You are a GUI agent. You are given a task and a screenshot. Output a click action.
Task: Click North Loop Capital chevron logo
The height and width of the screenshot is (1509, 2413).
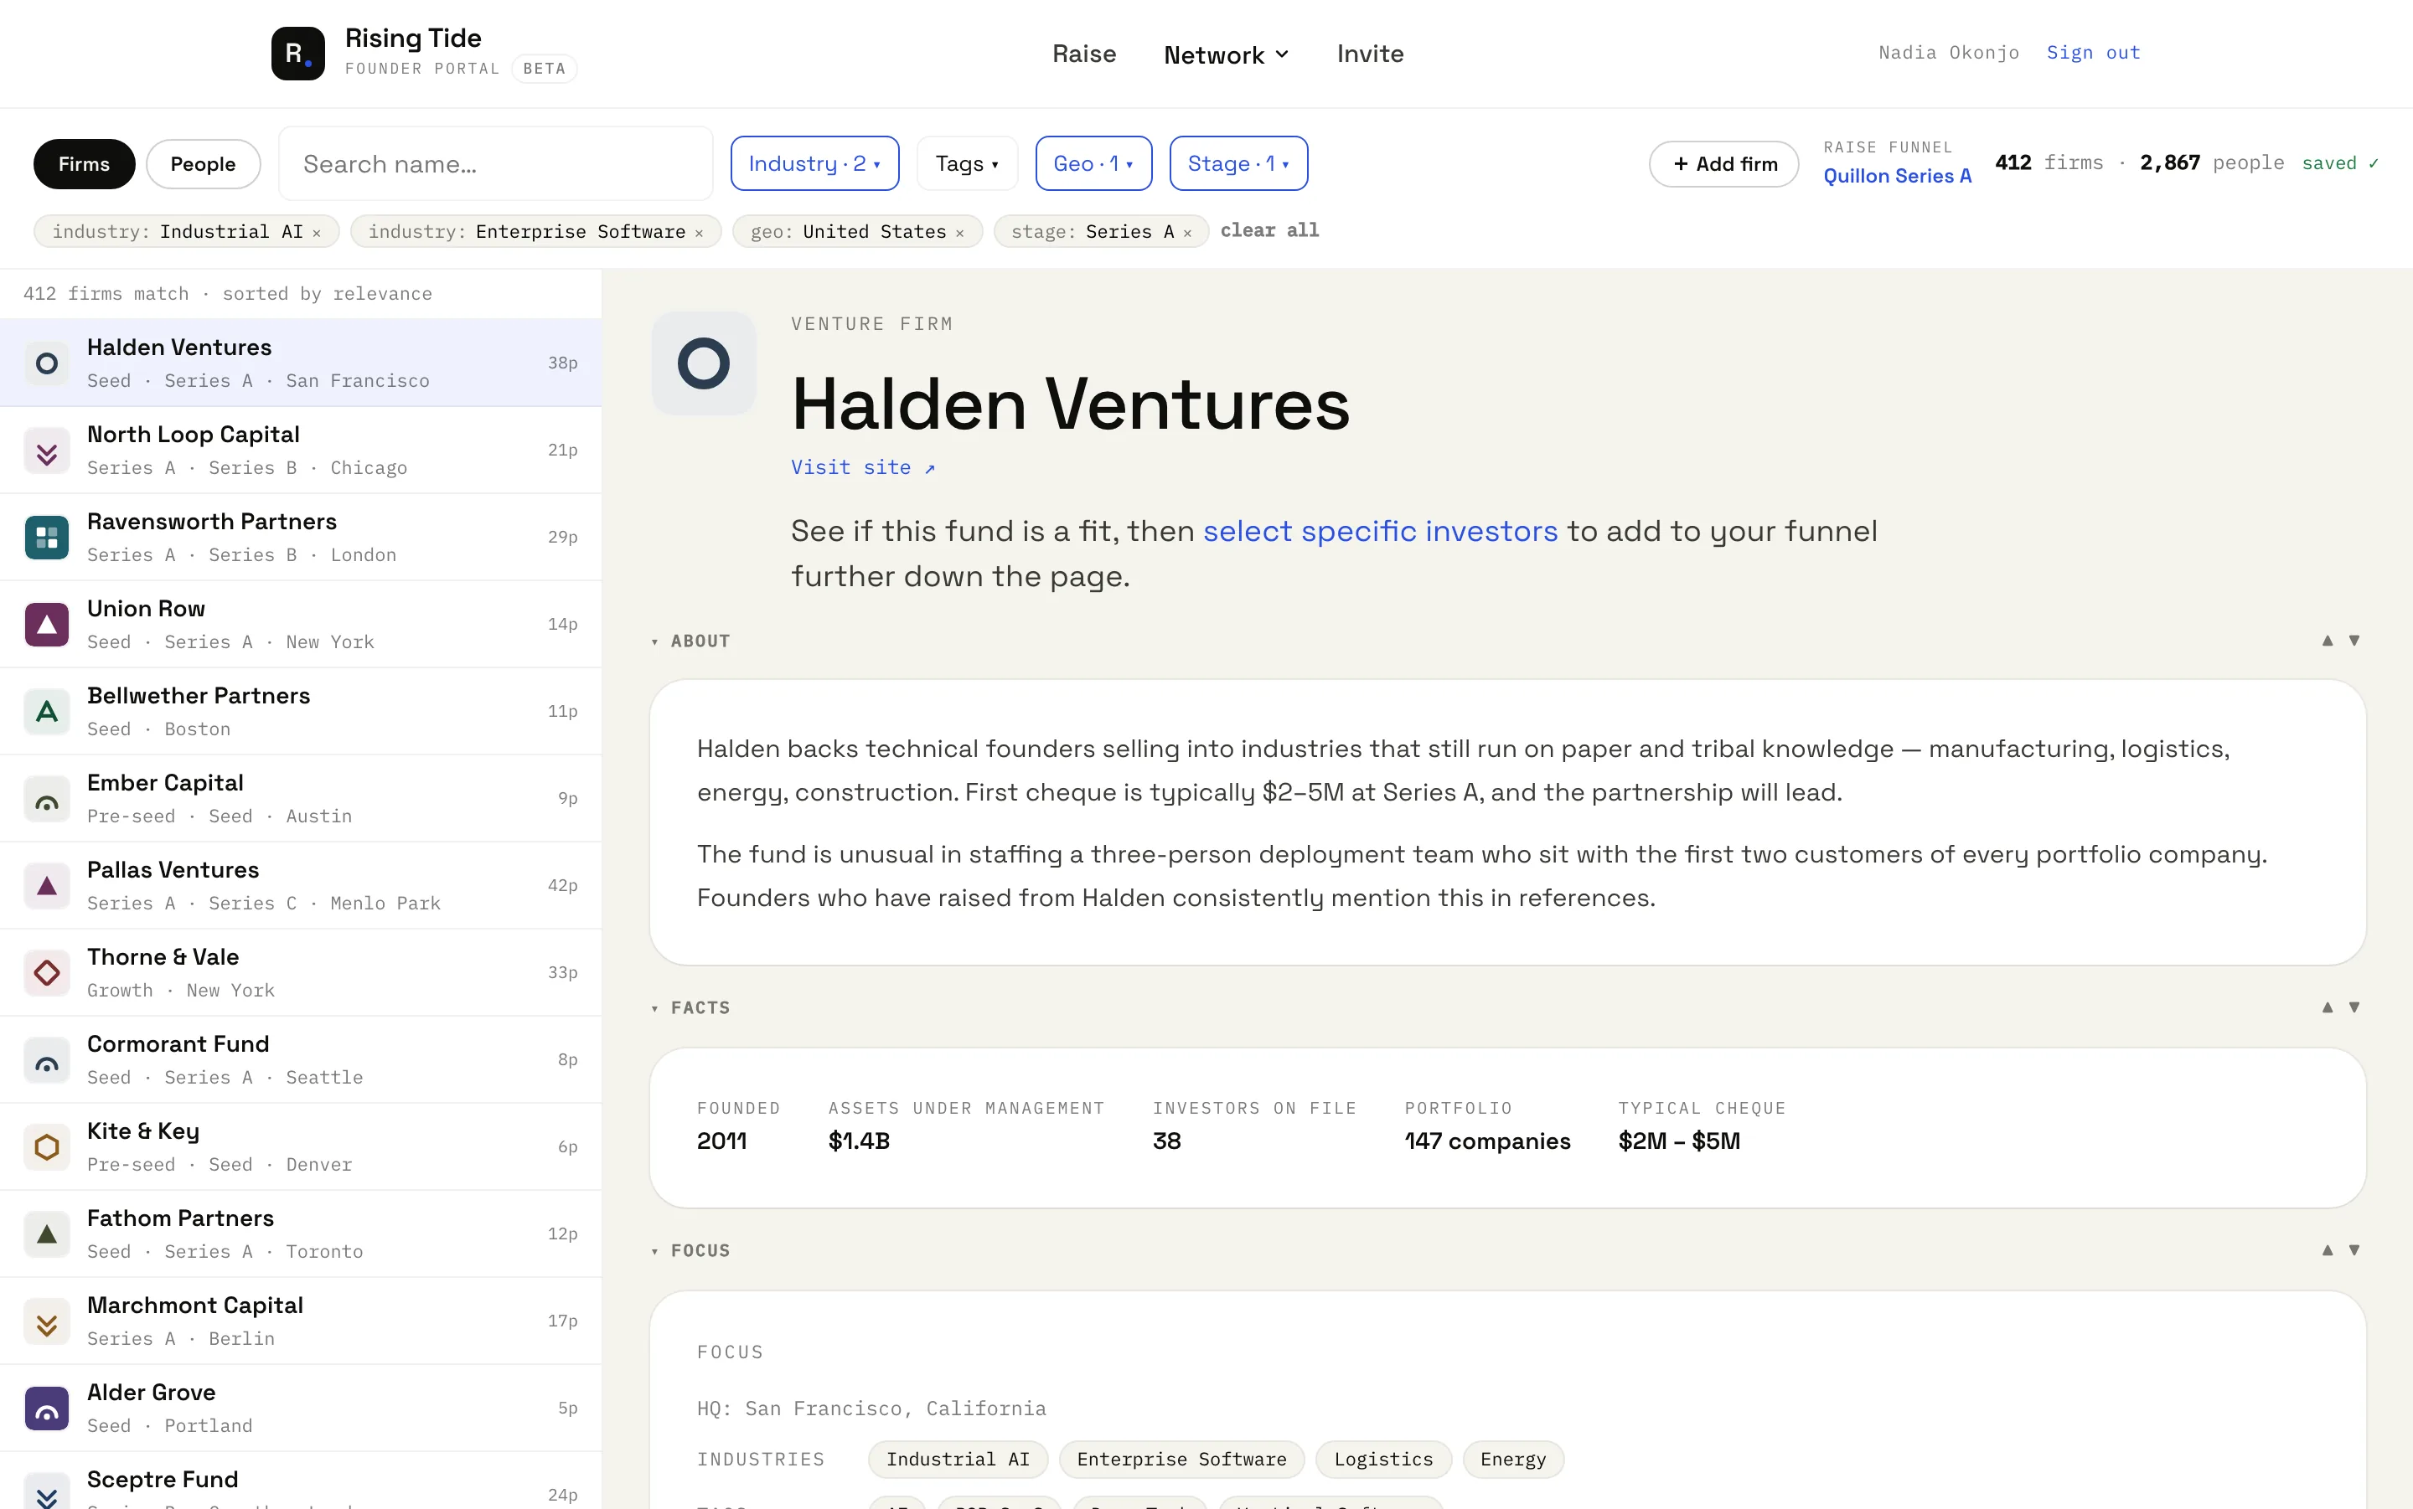click(x=47, y=451)
